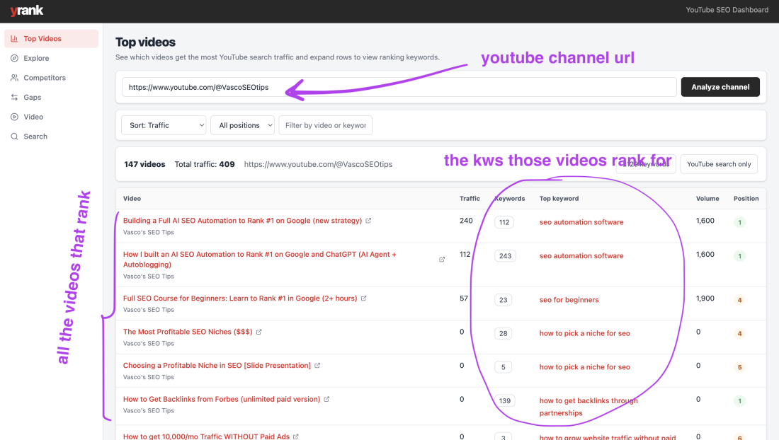
Task: Expand the All positions dropdown
Action: point(242,125)
